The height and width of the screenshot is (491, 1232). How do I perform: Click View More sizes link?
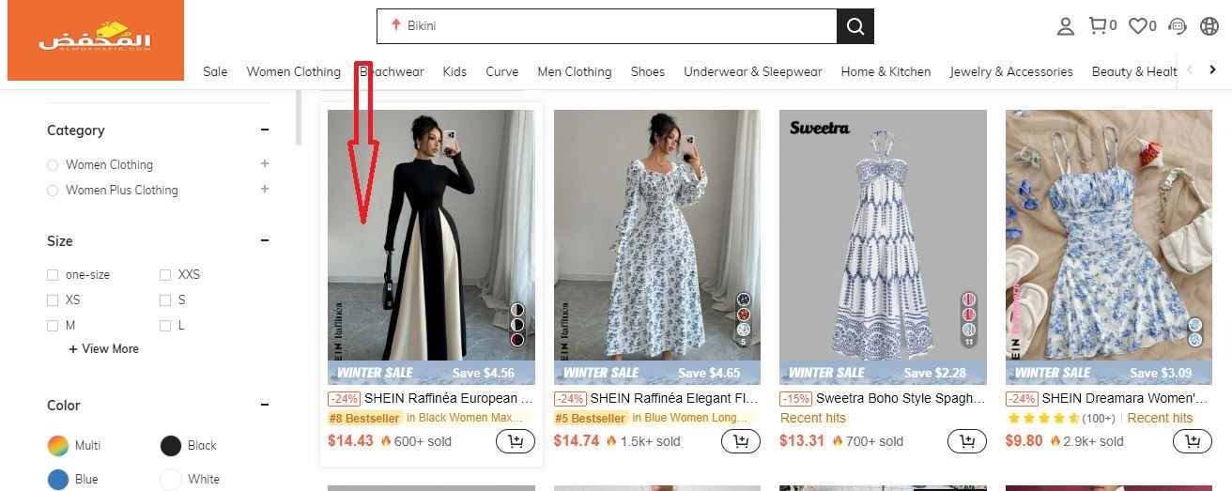pyautogui.click(x=104, y=349)
